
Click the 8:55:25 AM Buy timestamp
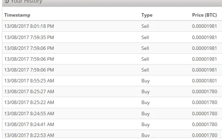pyautogui.click(x=29, y=81)
